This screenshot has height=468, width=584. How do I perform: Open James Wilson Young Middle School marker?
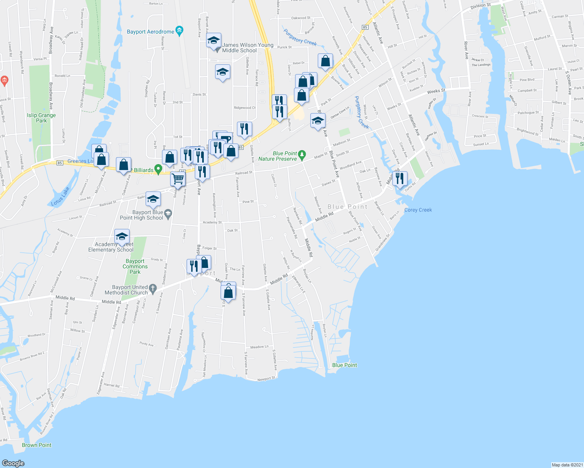[x=214, y=41]
